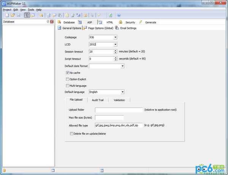Switch to the Database main tab

click(66, 22)
